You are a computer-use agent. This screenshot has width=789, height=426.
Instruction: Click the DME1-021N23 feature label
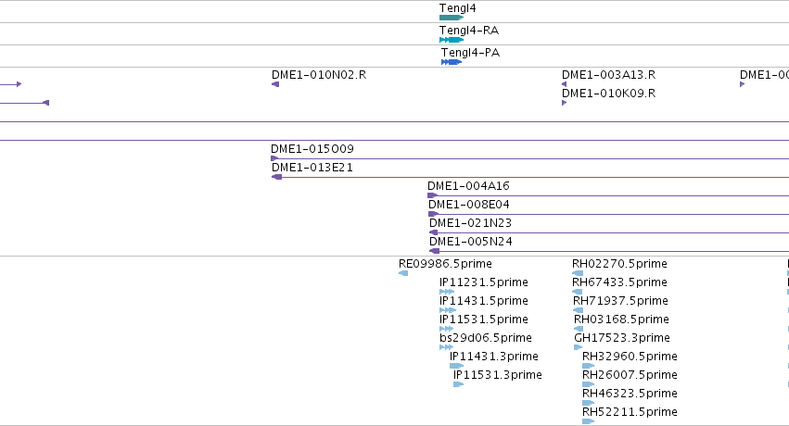coord(470,223)
